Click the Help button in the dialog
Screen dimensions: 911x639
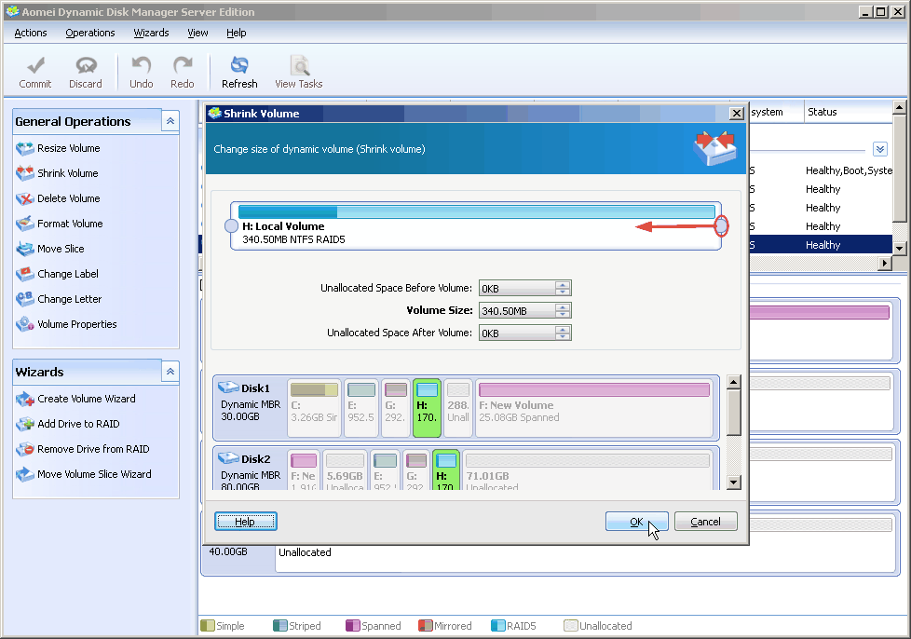click(245, 522)
